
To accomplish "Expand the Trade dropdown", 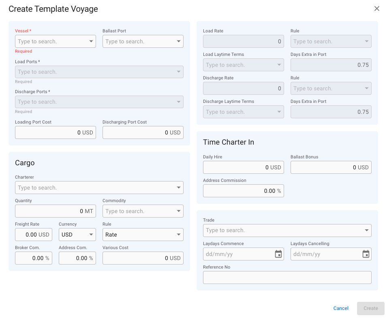I will 367,230.
